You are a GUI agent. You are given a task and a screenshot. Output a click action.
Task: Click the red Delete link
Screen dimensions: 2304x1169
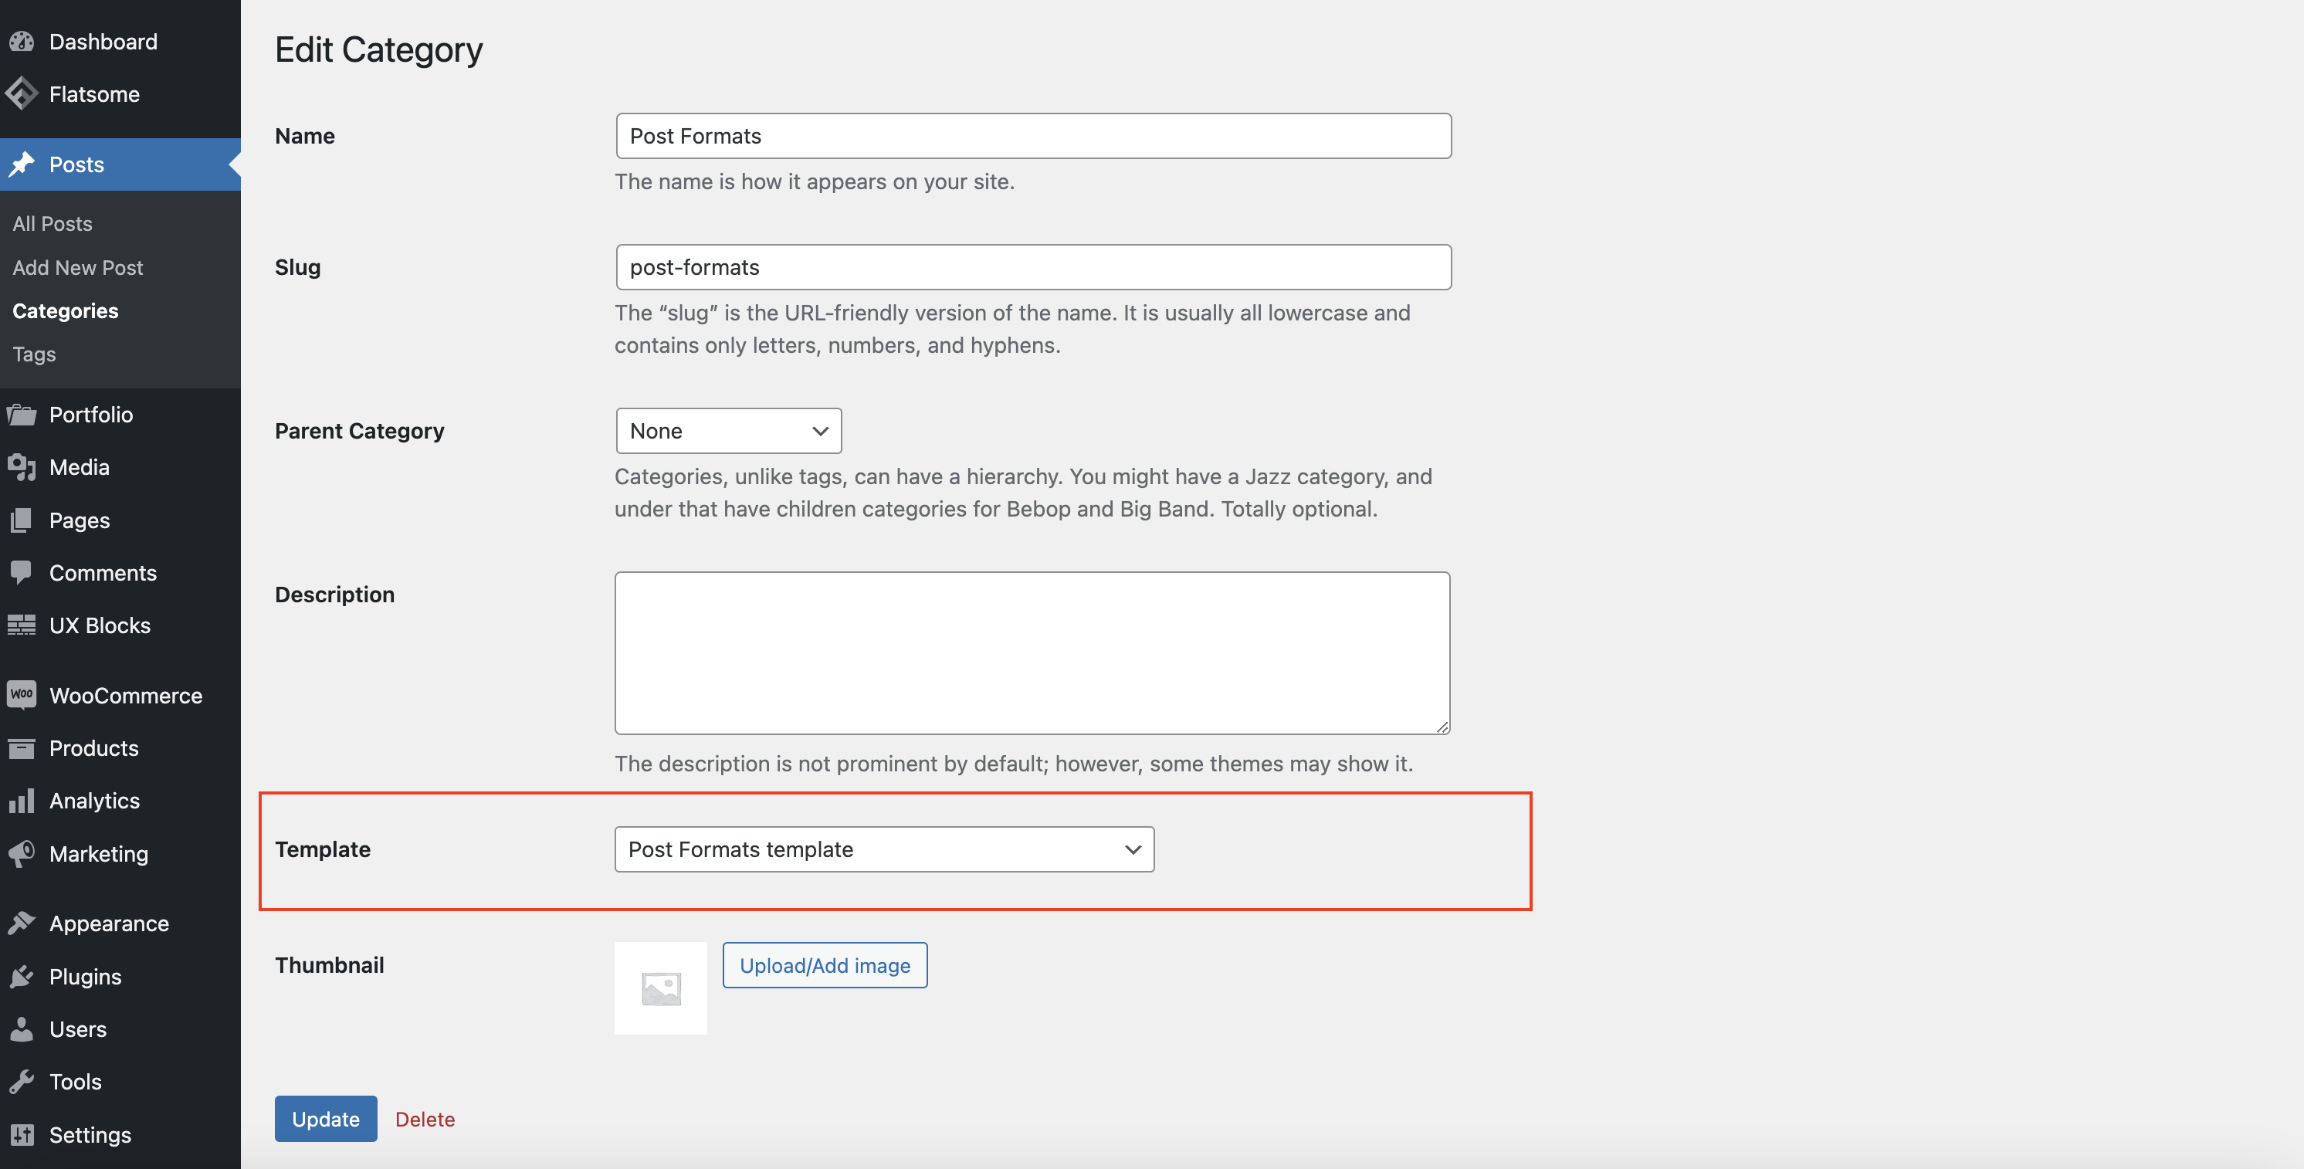click(425, 1119)
